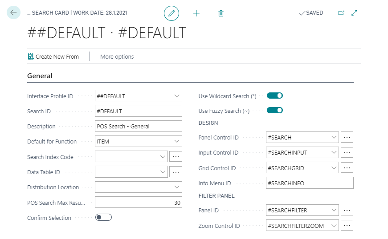Open the More options menu
388x239 pixels.
tap(117, 56)
